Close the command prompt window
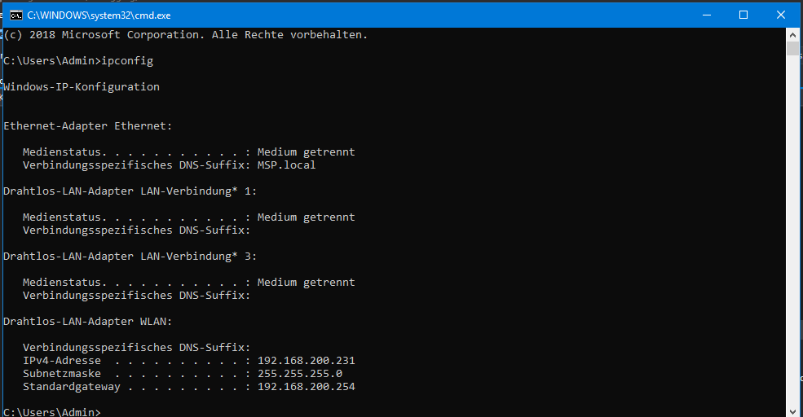The image size is (803, 417). [x=780, y=15]
